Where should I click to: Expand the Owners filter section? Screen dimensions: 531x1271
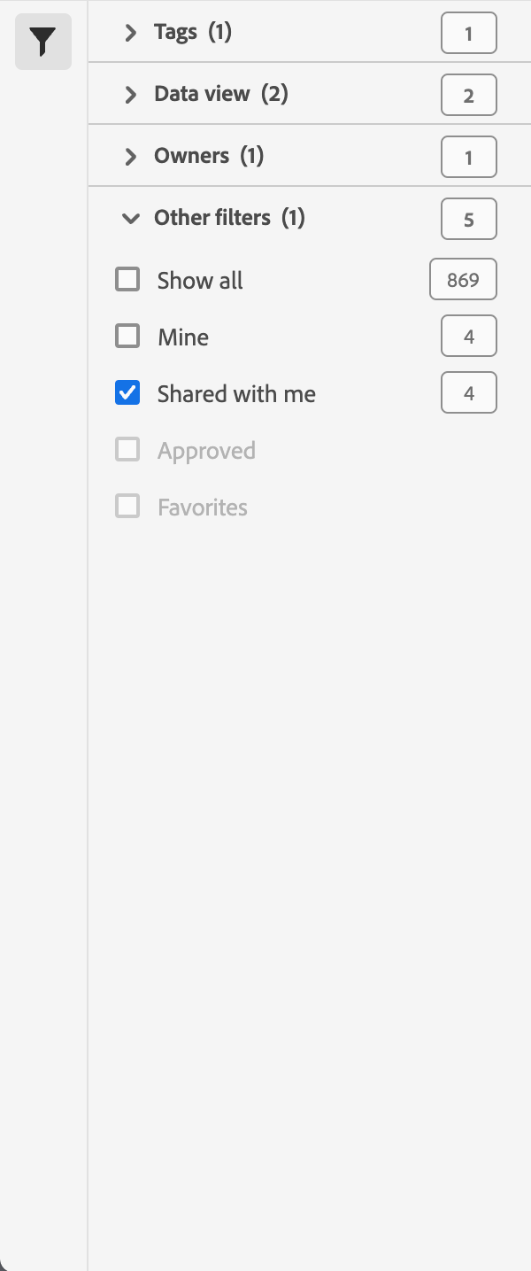click(x=131, y=157)
